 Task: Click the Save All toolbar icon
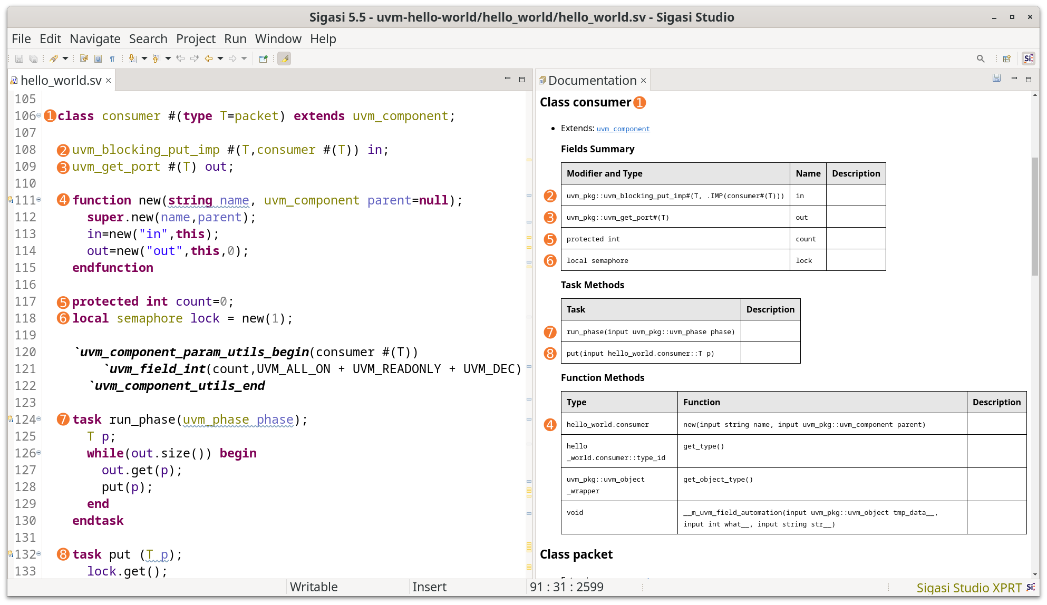tap(33, 58)
